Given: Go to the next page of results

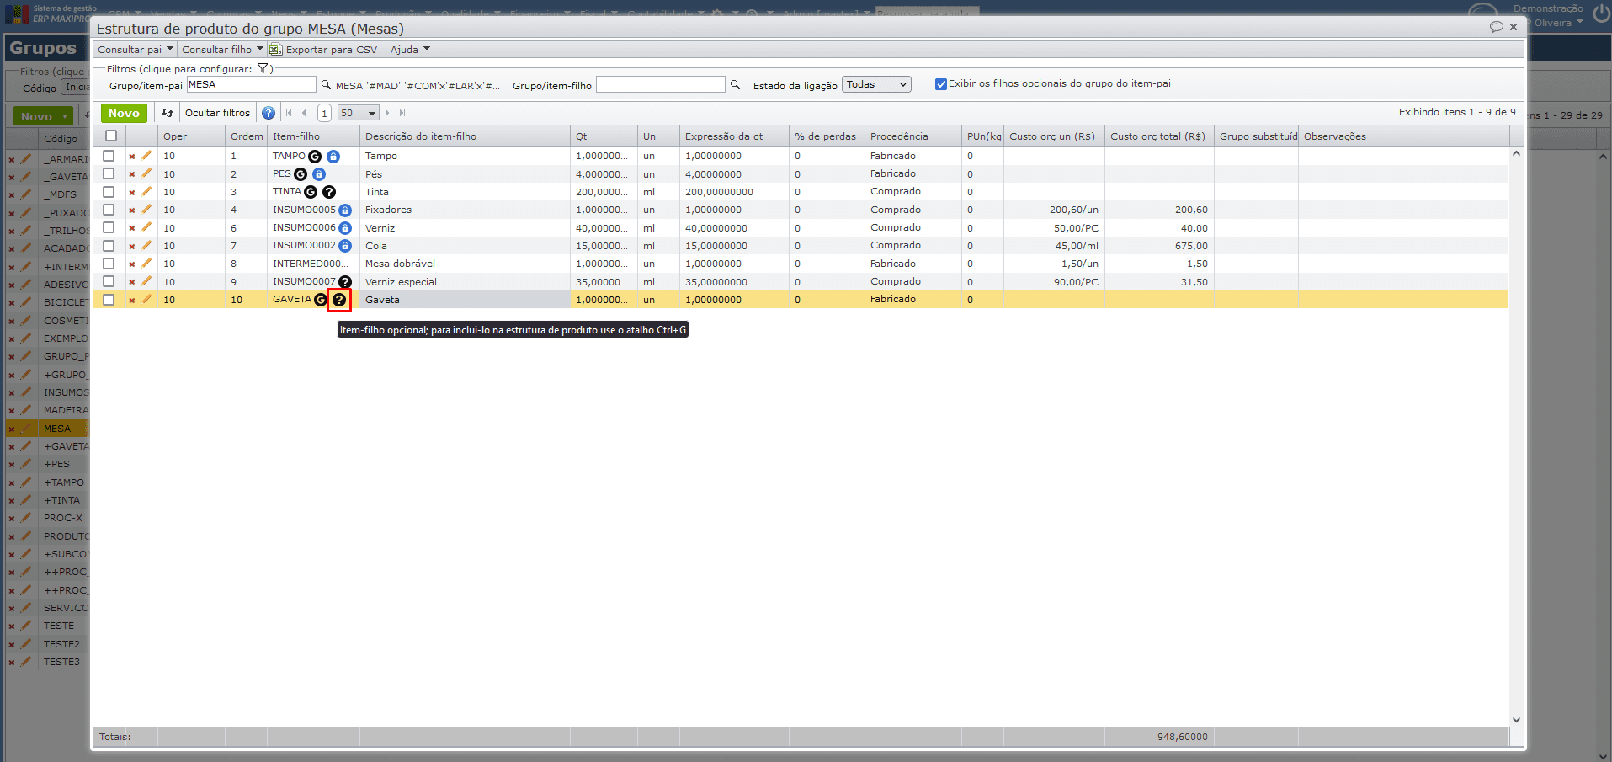Looking at the screenshot, I should coord(387,113).
